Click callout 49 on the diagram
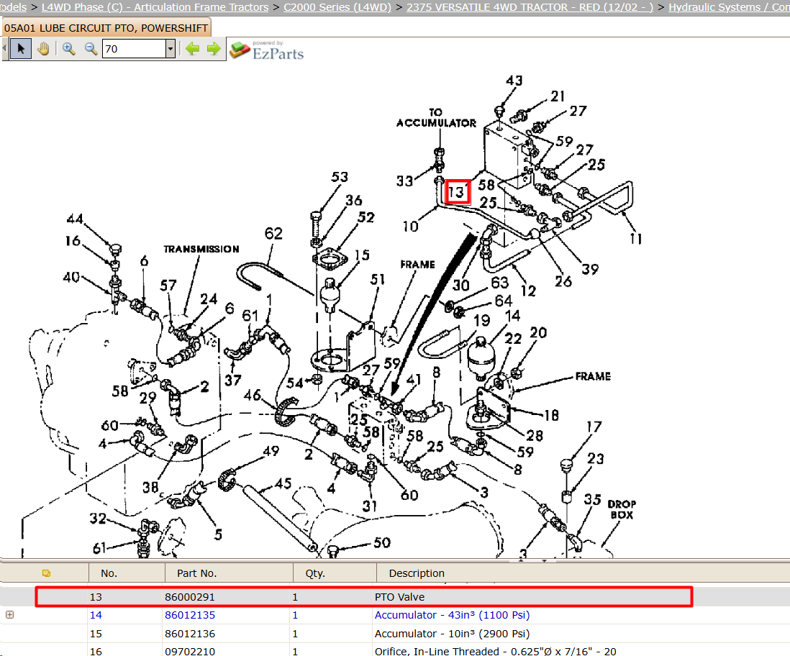 tap(271, 451)
